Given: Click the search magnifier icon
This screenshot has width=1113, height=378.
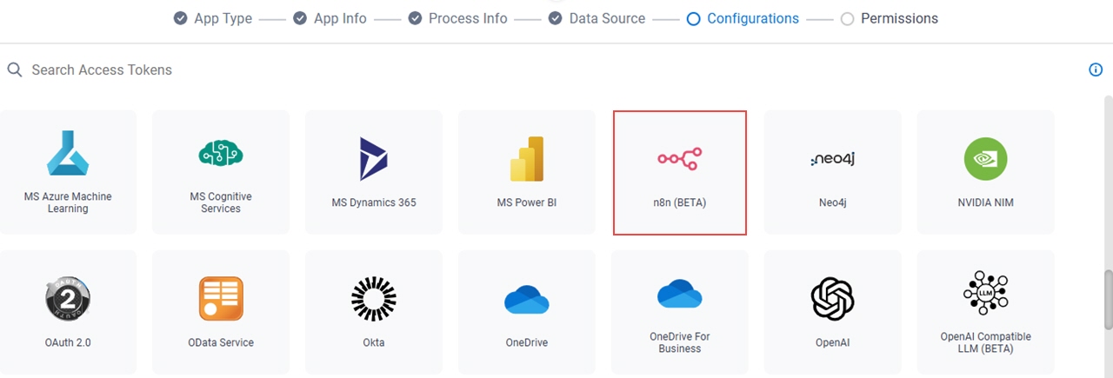Looking at the screenshot, I should 15,70.
